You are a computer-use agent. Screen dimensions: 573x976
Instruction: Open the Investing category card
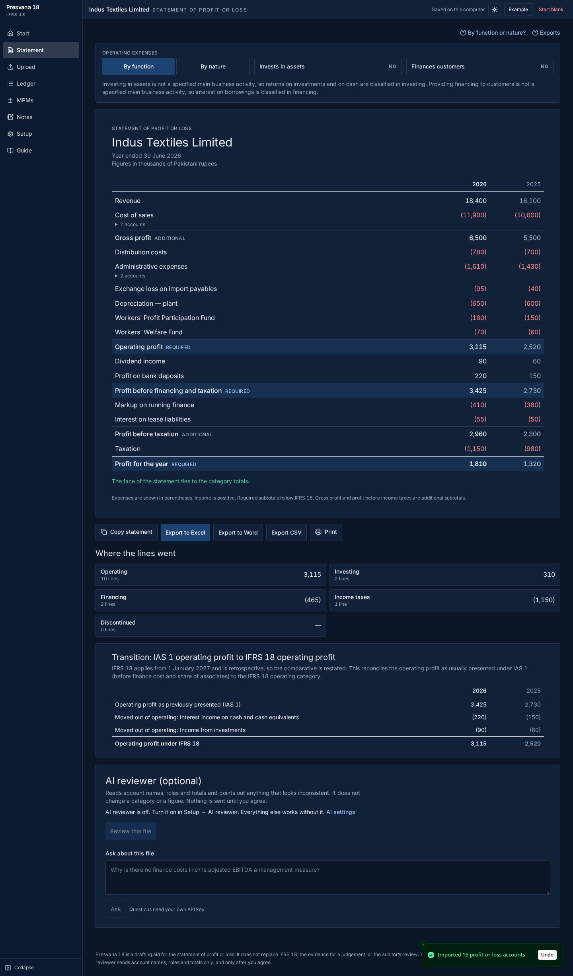pyautogui.click(x=445, y=575)
